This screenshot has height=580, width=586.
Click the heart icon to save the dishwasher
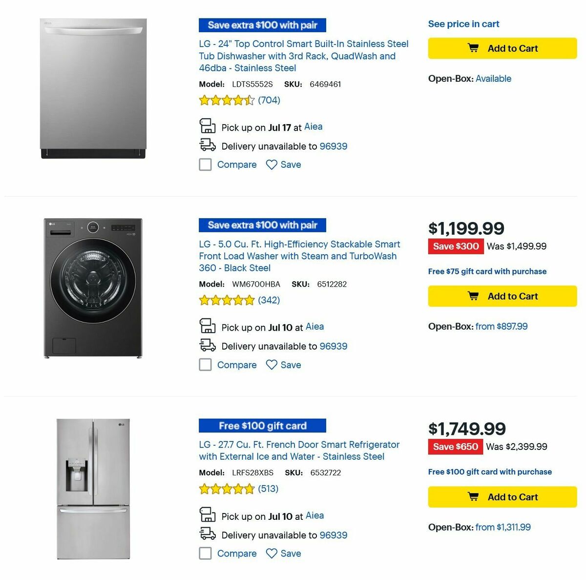(272, 165)
